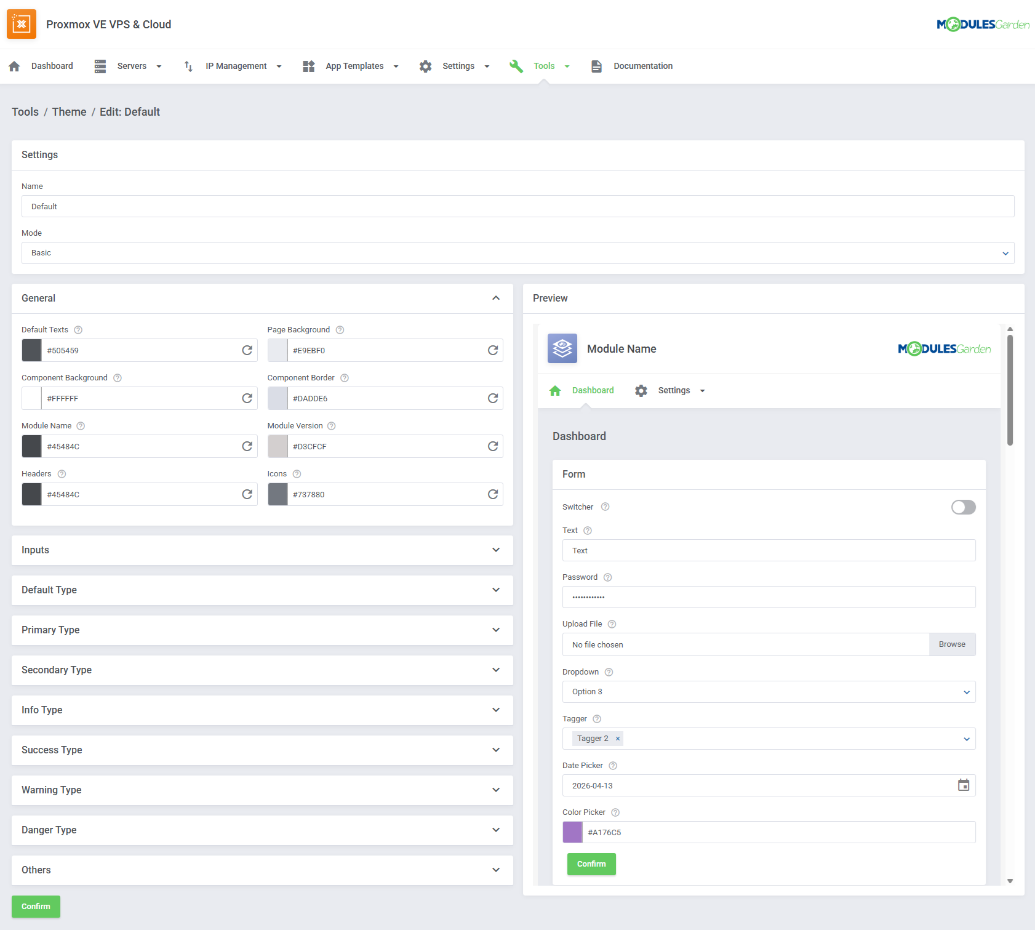
Task: Switch to the Dashboard tab in preview
Action: point(593,390)
